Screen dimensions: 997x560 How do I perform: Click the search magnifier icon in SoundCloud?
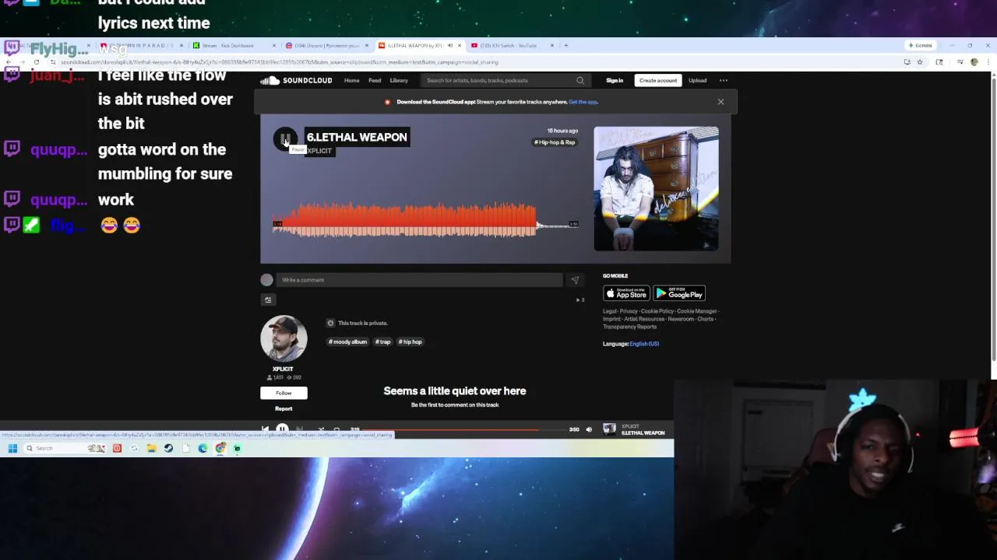(x=580, y=80)
